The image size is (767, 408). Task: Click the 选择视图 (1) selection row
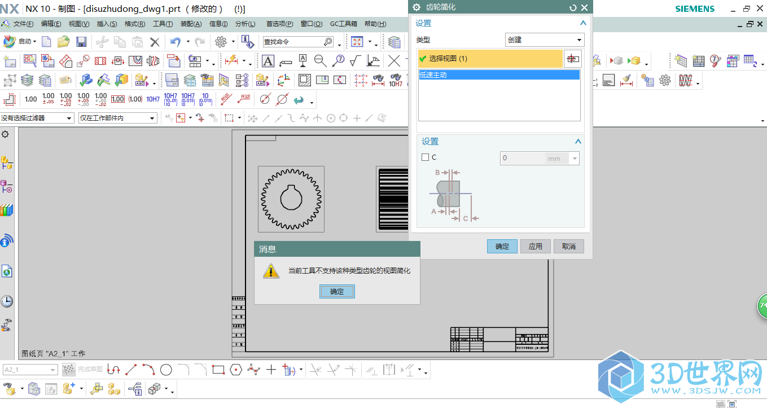(490, 59)
